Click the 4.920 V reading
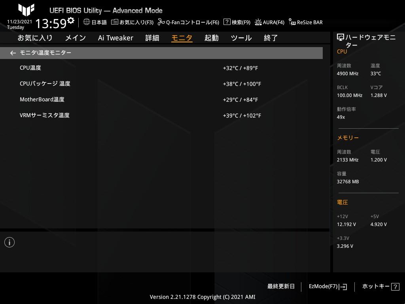This screenshot has height=304, width=405. [x=379, y=224]
